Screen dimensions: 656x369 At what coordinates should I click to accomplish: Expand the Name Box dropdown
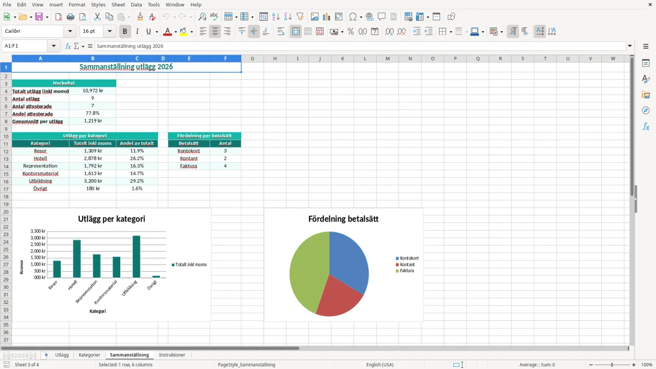coord(54,46)
